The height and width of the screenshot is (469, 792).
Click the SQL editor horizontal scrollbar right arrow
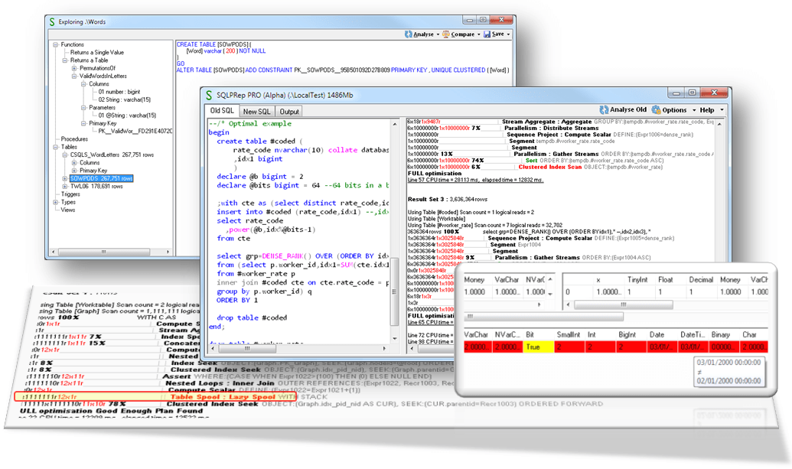(385, 348)
